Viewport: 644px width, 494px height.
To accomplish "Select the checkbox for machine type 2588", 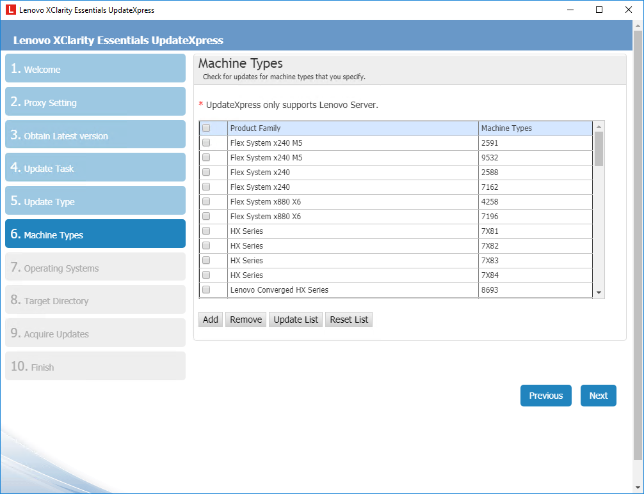I will [x=206, y=172].
